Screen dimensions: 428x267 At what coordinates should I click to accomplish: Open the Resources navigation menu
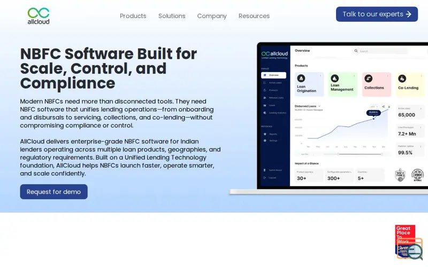click(x=254, y=16)
